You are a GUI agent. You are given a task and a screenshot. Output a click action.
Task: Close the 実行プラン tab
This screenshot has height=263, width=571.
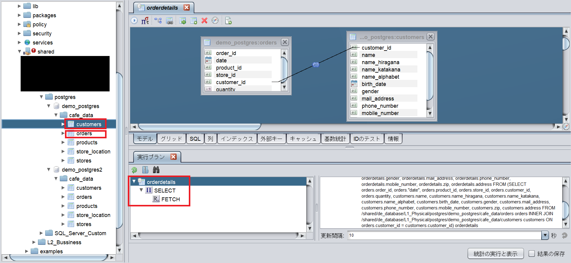[x=173, y=157]
